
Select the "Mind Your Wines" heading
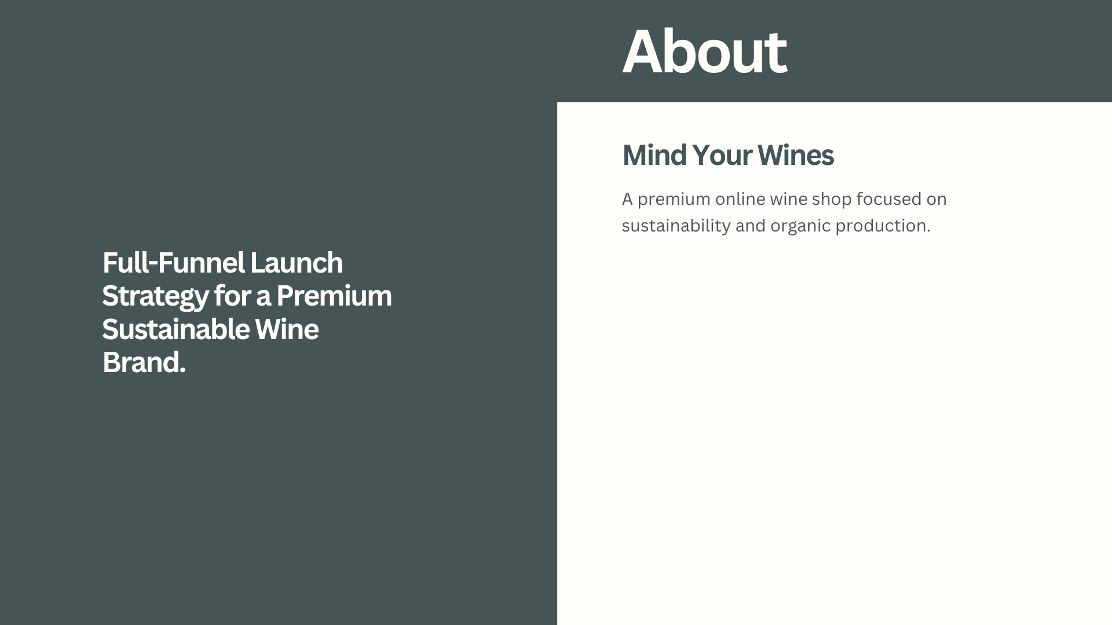pyautogui.click(x=727, y=155)
